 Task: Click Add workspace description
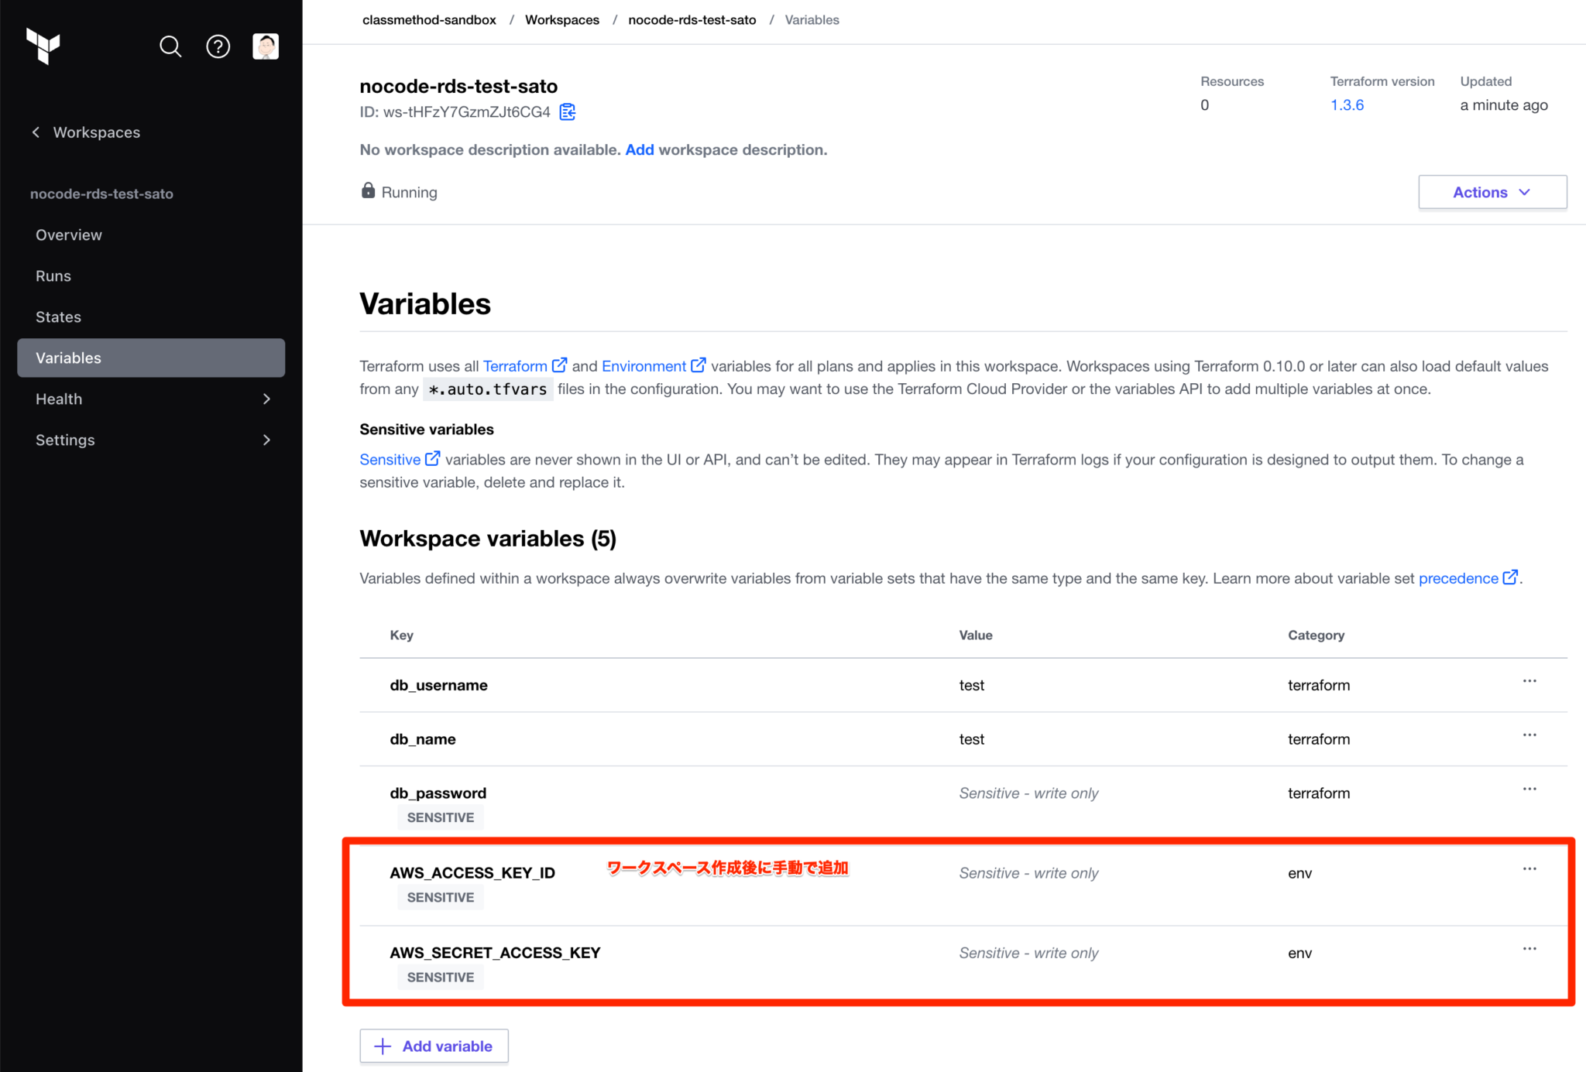point(640,149)
